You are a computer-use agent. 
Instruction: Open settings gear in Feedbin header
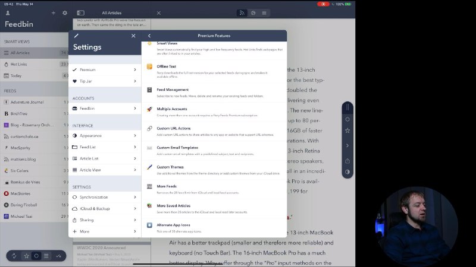point(65,12)
